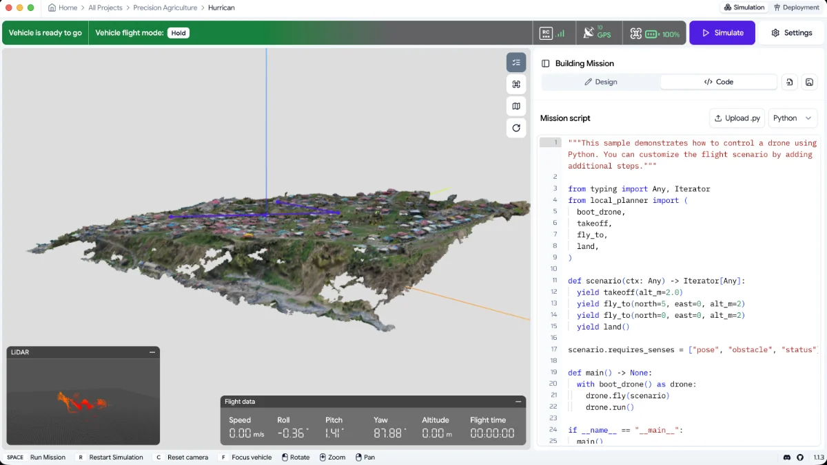Image resolution: width=827 pixels, height=465 pixels.
Task: Click Run Mission shortcut in status bar
Action: point(48,457)
